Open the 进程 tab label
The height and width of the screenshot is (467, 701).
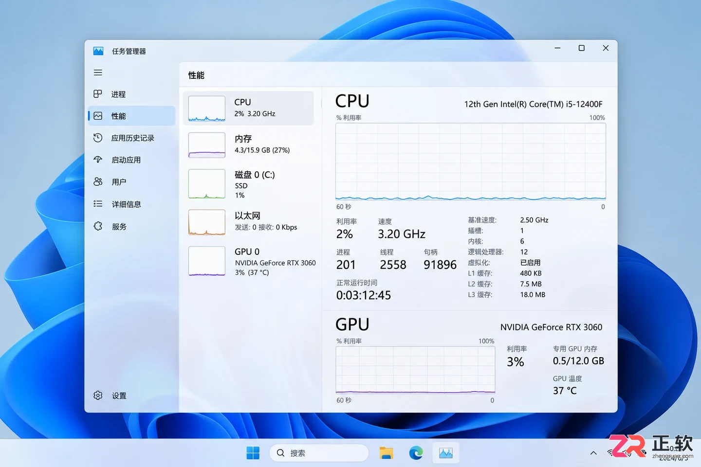point(118,94)
